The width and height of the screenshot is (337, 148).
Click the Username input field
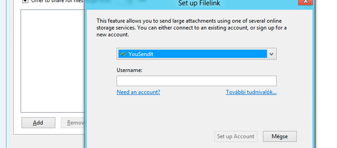pos(196,81)
